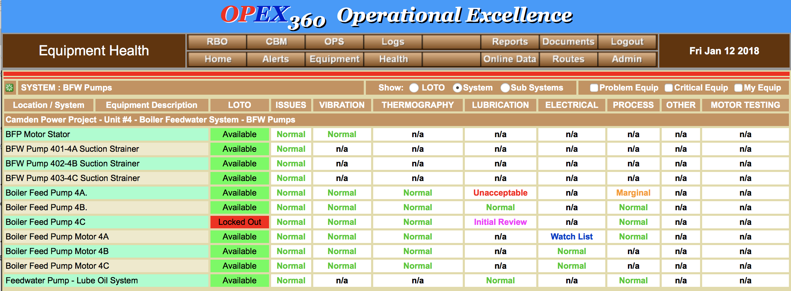Click Normal electrical for Boiler Feed Pump Motor 4C
This screenshot has width=791, height=291.
[571, 266]
